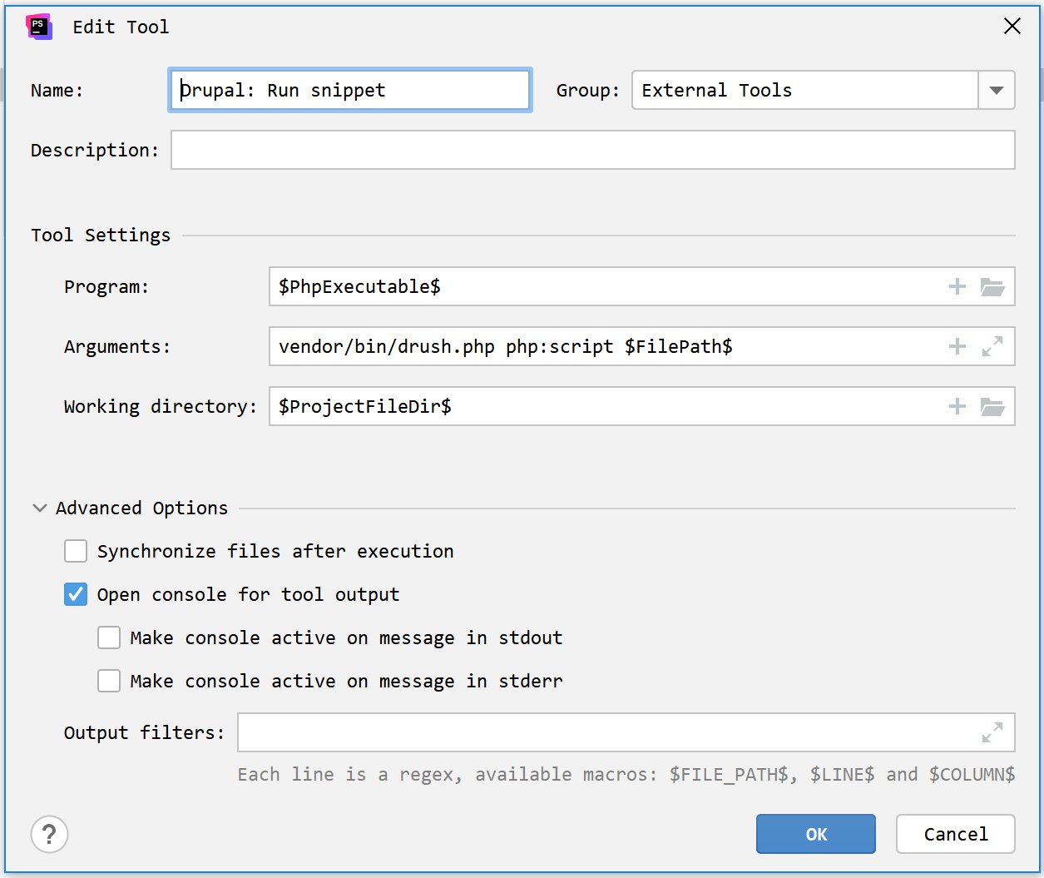
Task: Click the PhpStorm logo in title bar
Action: click(39, 27)
